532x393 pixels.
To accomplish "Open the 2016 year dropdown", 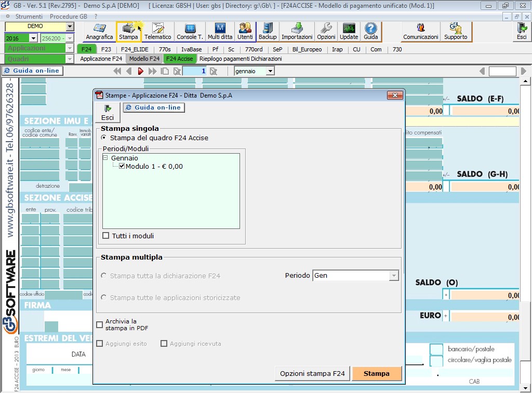I will [x=33, y=38].
